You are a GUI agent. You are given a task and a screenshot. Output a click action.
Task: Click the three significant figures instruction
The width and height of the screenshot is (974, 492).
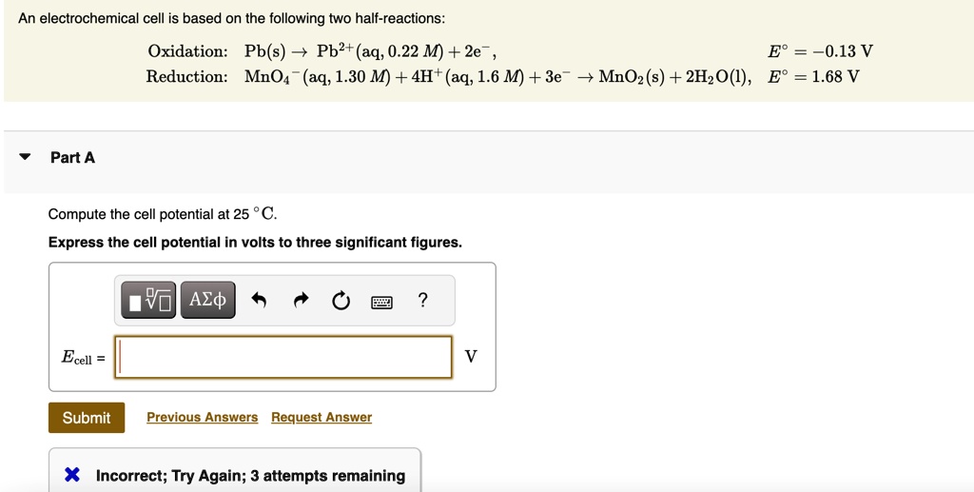click(255, 243)
